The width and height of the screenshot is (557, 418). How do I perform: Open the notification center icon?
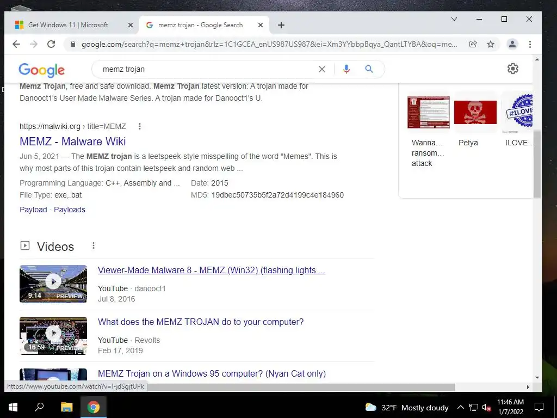click(539, 407)
